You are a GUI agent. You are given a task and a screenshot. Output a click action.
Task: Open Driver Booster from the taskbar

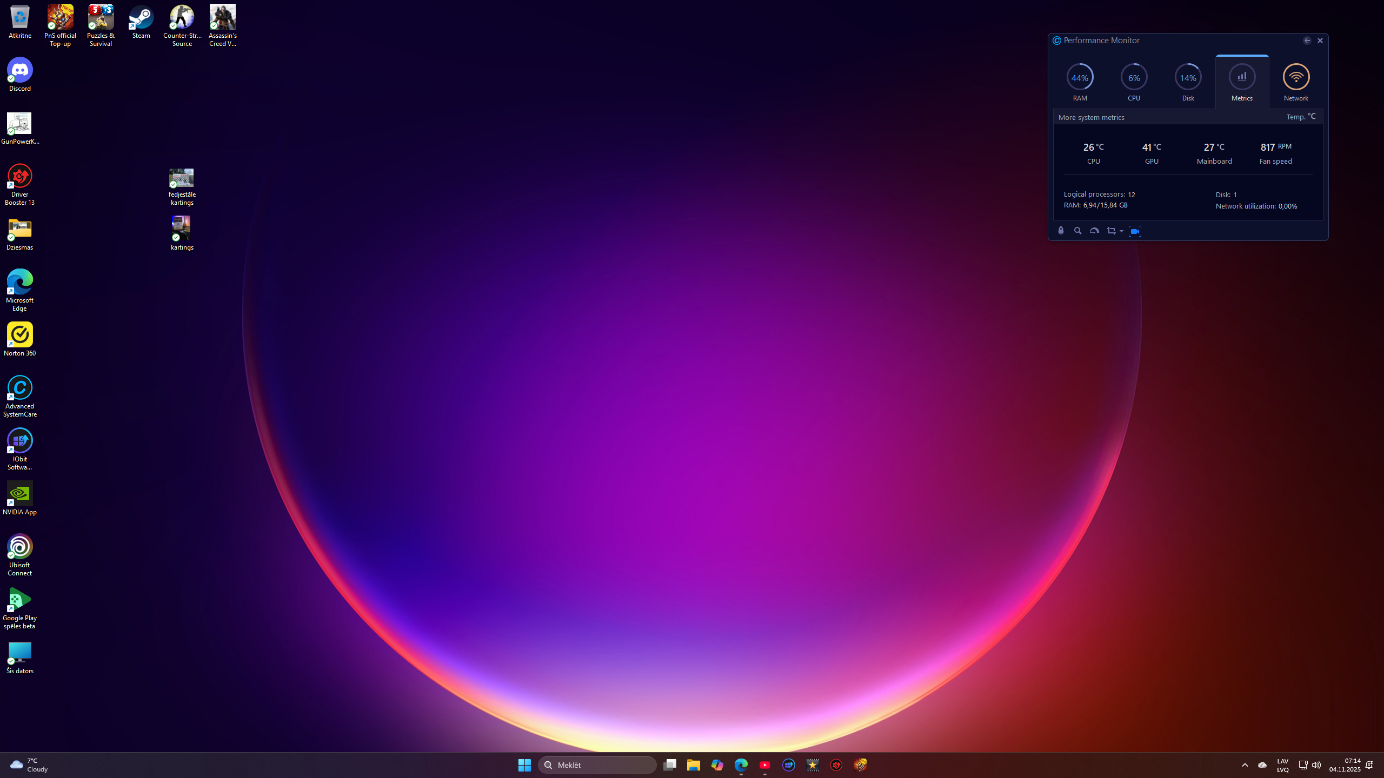836,765
